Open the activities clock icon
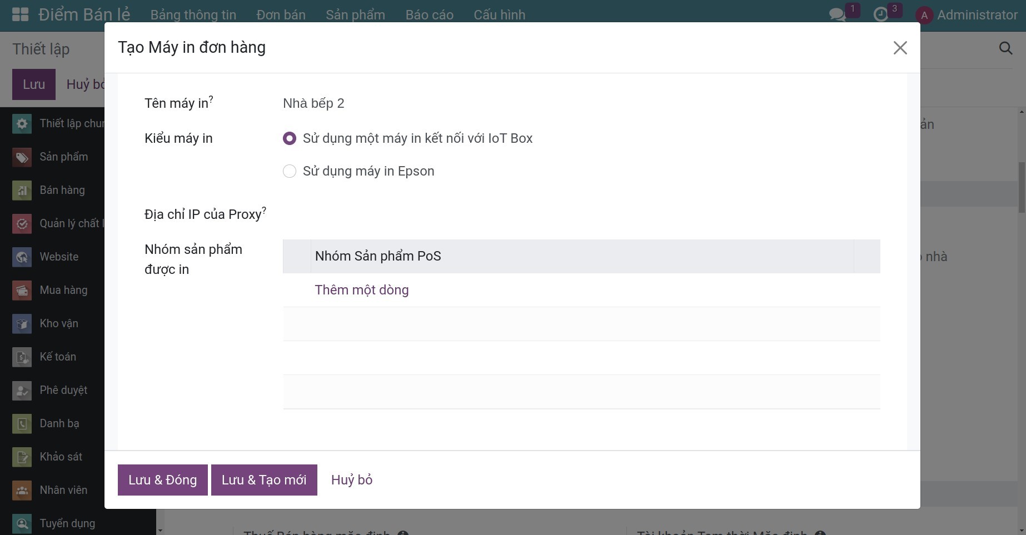The height and width of the screenshot is (535, 1026). coord(881,14)
